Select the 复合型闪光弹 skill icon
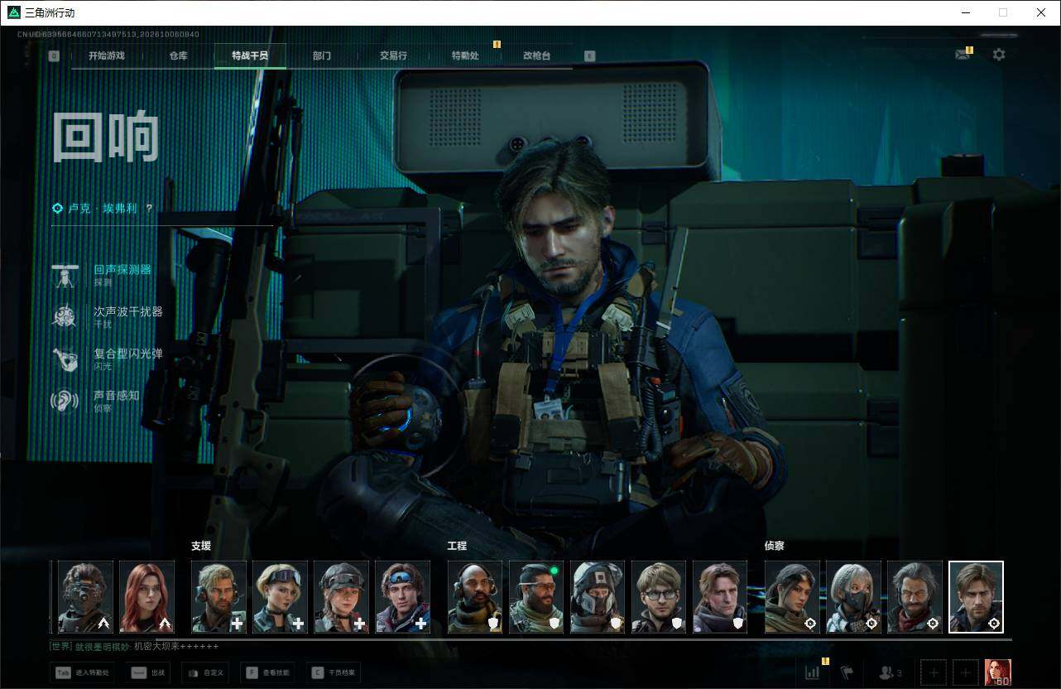 [x=65, y=359]
